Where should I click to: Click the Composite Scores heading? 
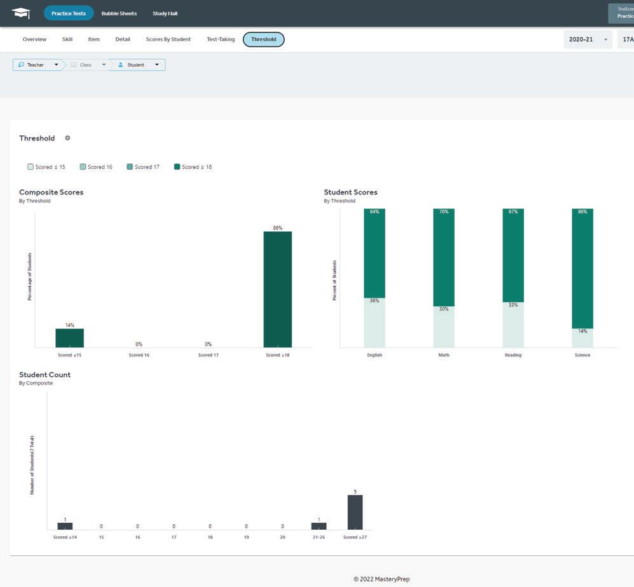[x=52, y=192]
